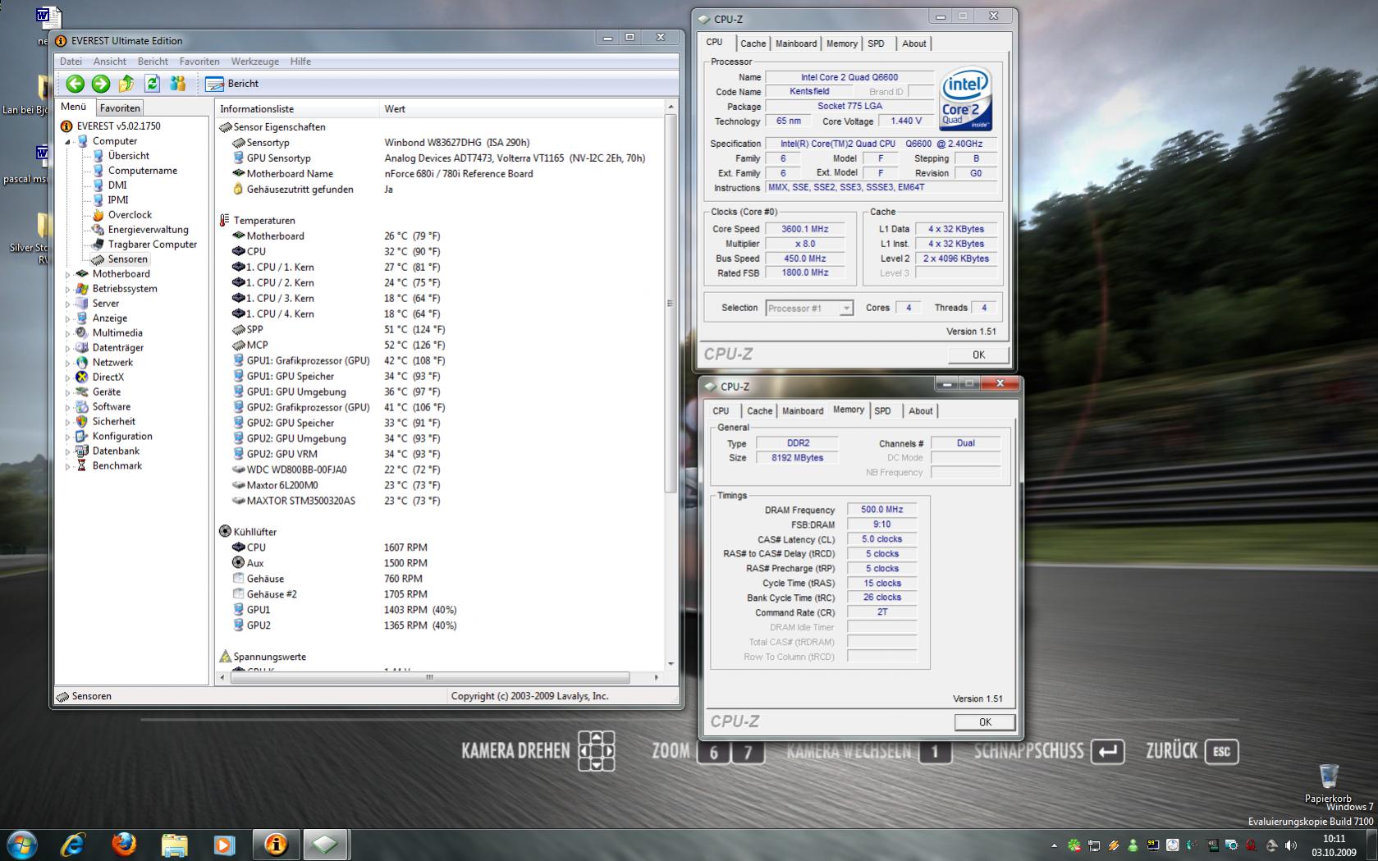Select the Benchmark tree item
Viewport: 1378px width, 861px height.
coord(117,466)
